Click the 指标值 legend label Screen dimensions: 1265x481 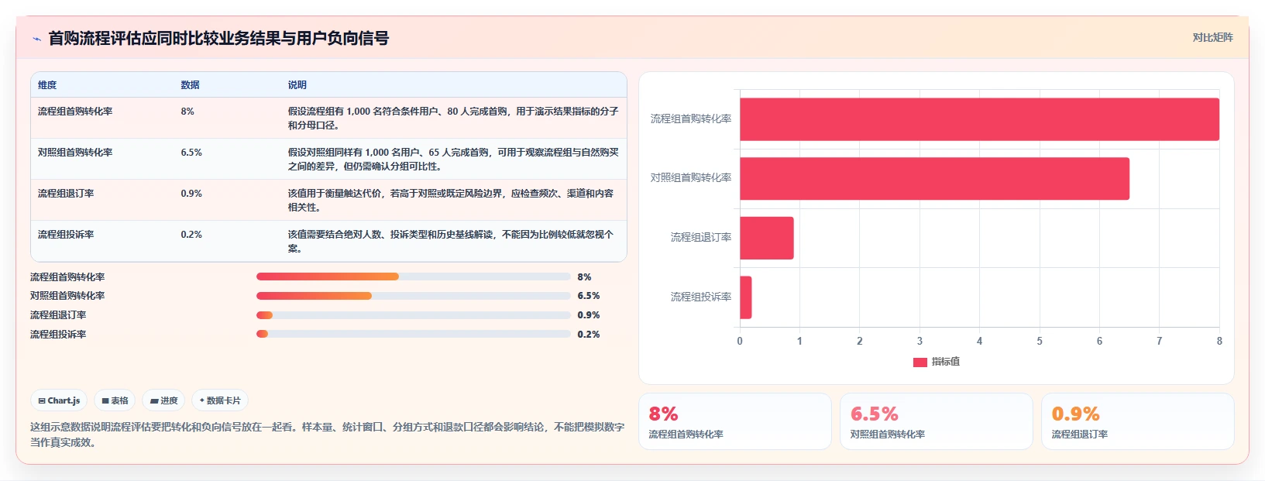945,362
